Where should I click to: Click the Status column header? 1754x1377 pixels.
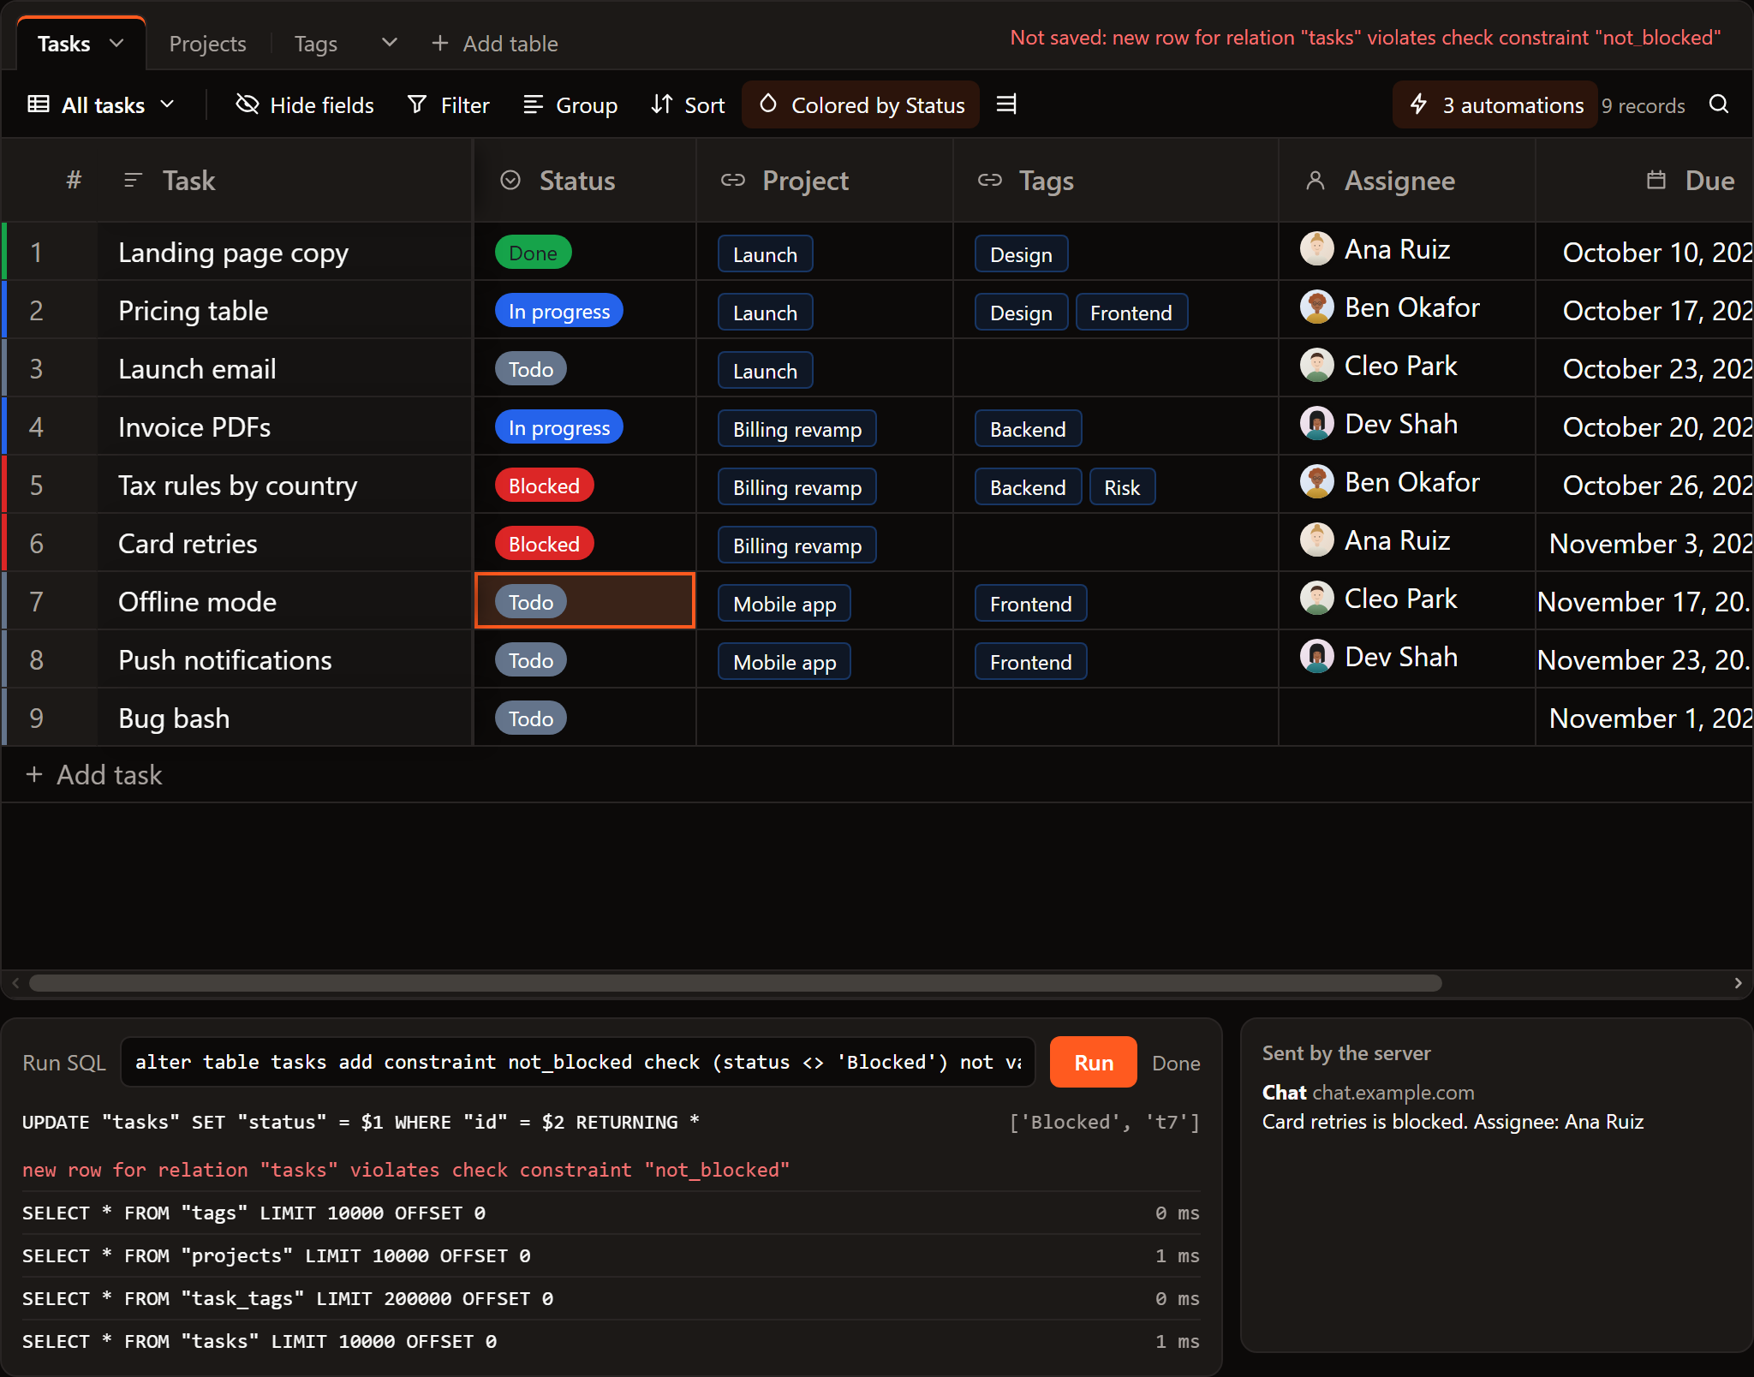pos(585,181)
